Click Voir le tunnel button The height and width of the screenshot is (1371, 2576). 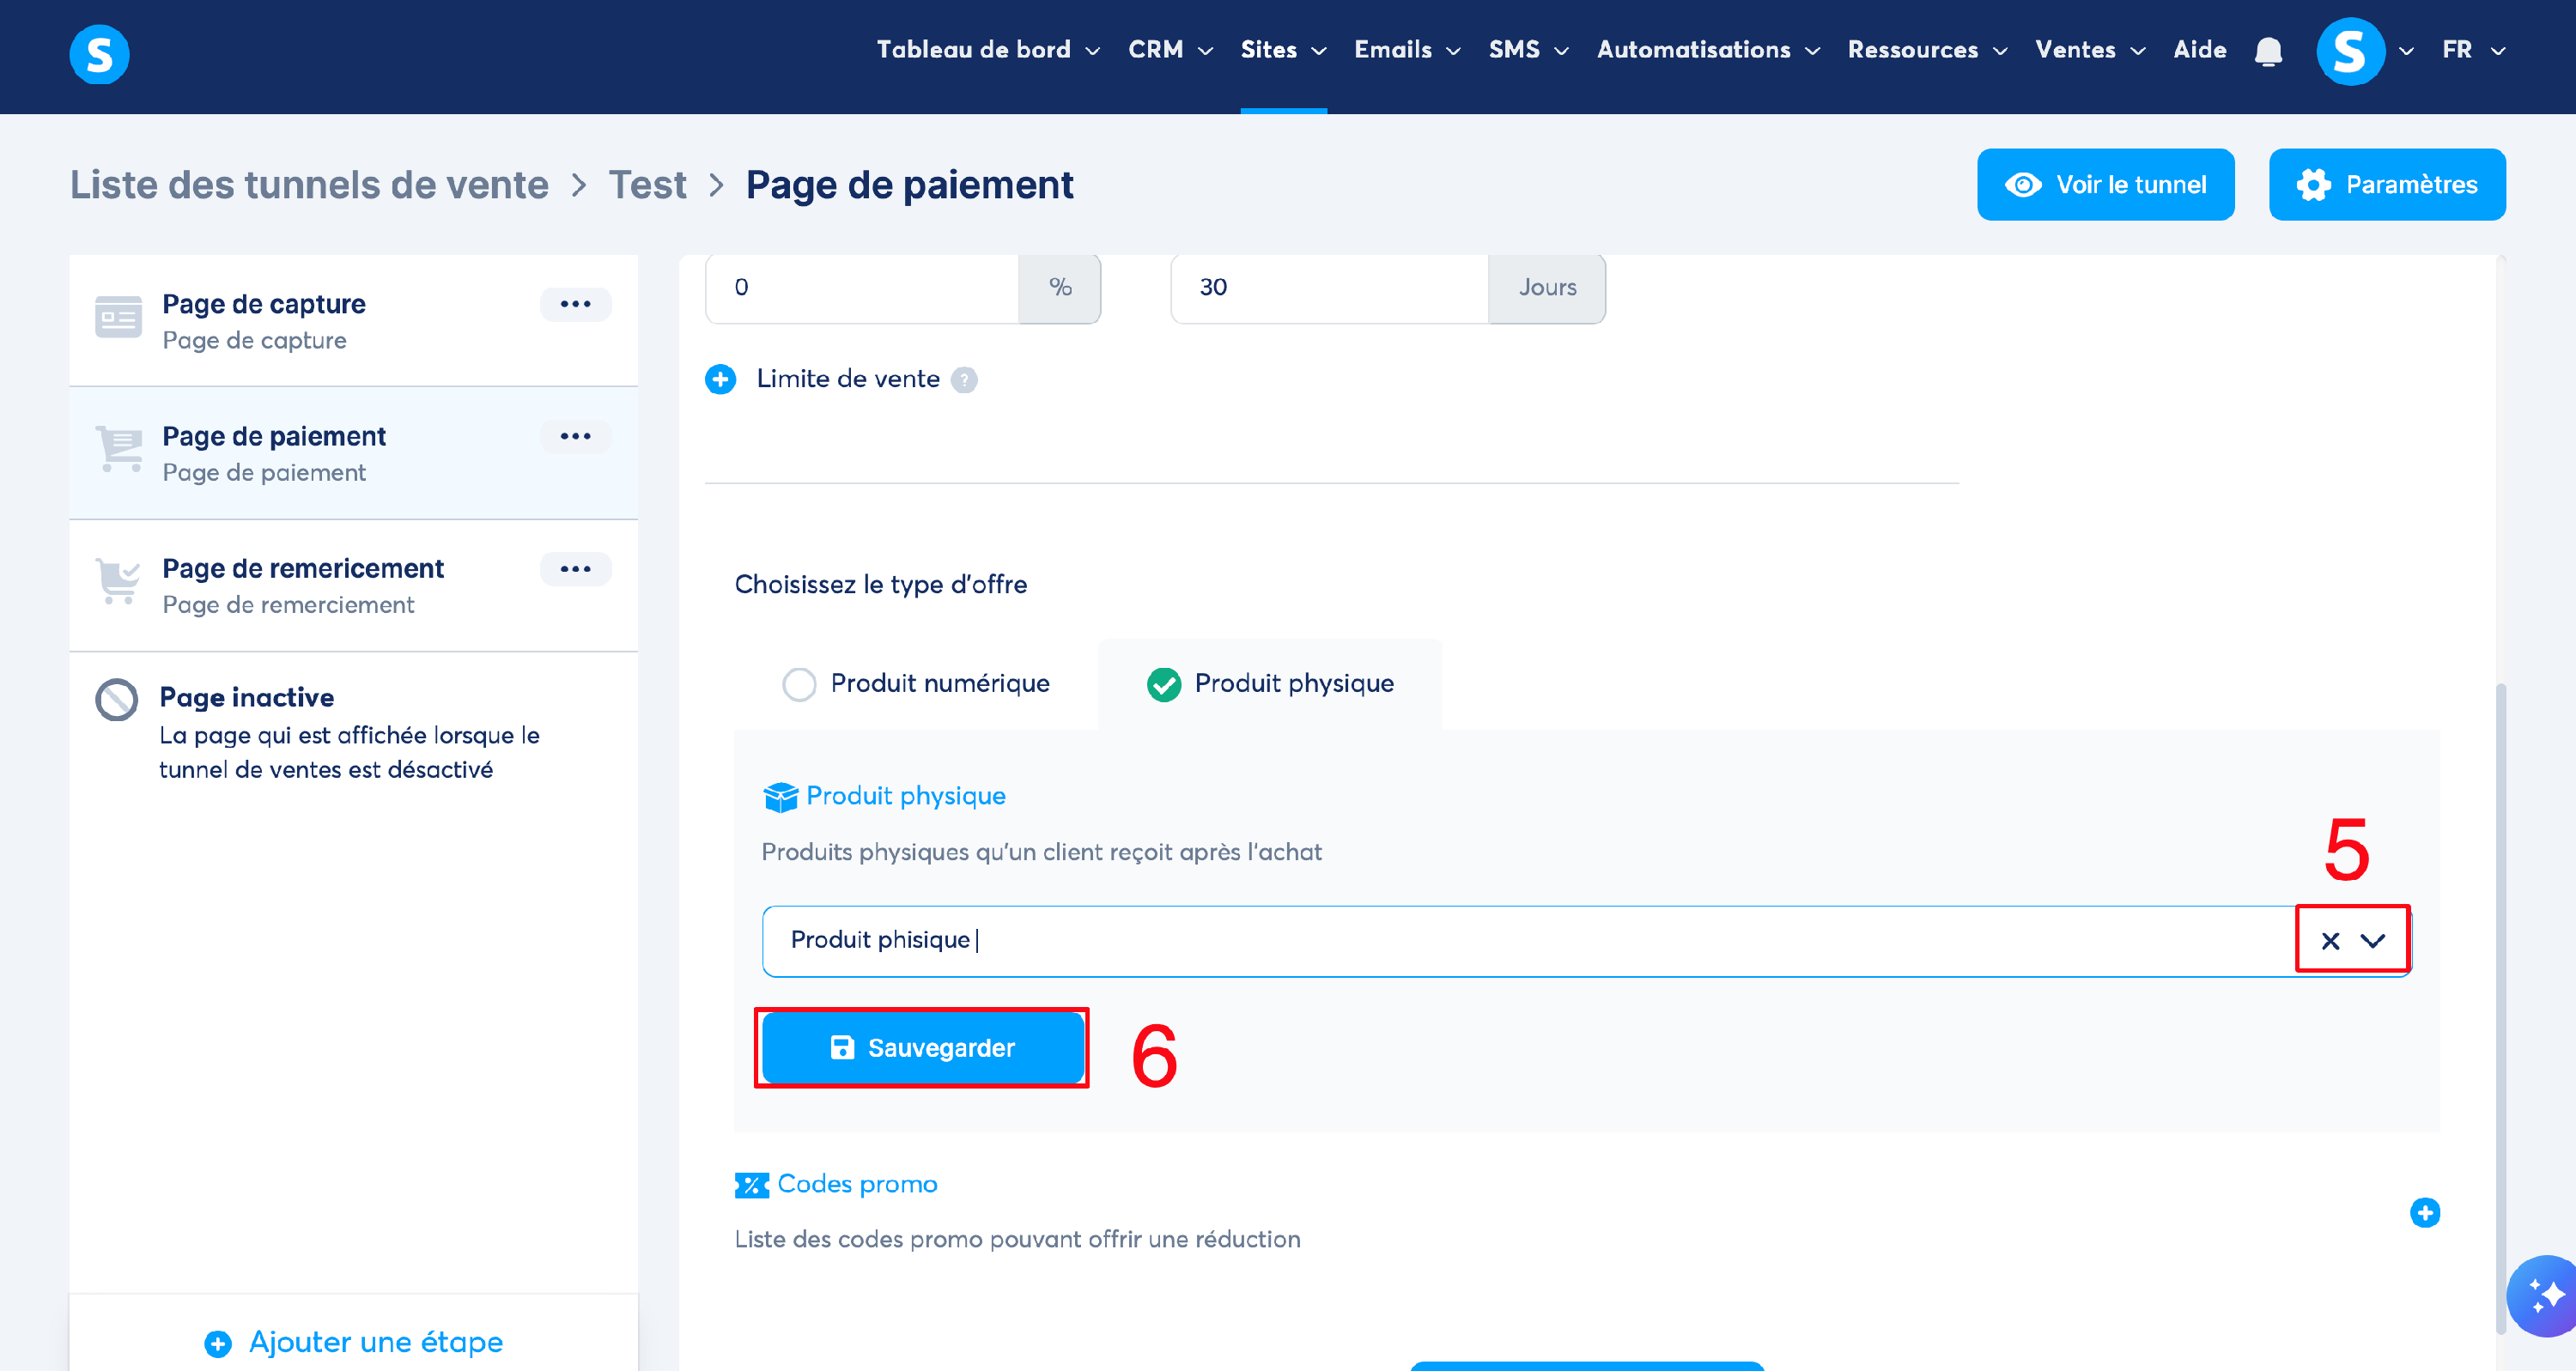point(2105,185)
